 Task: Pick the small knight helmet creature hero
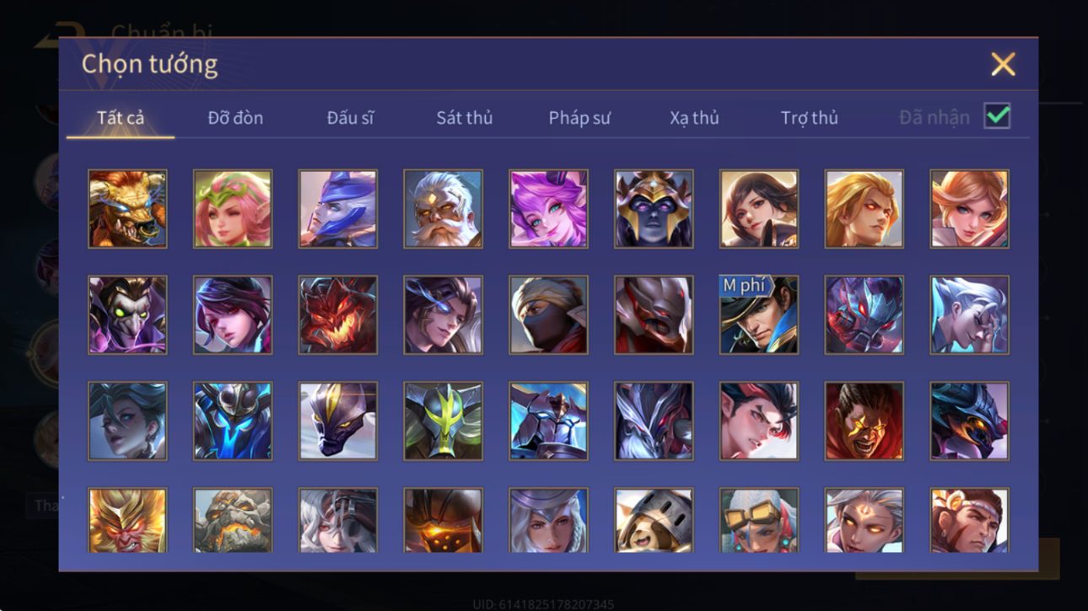coord(654,520)
